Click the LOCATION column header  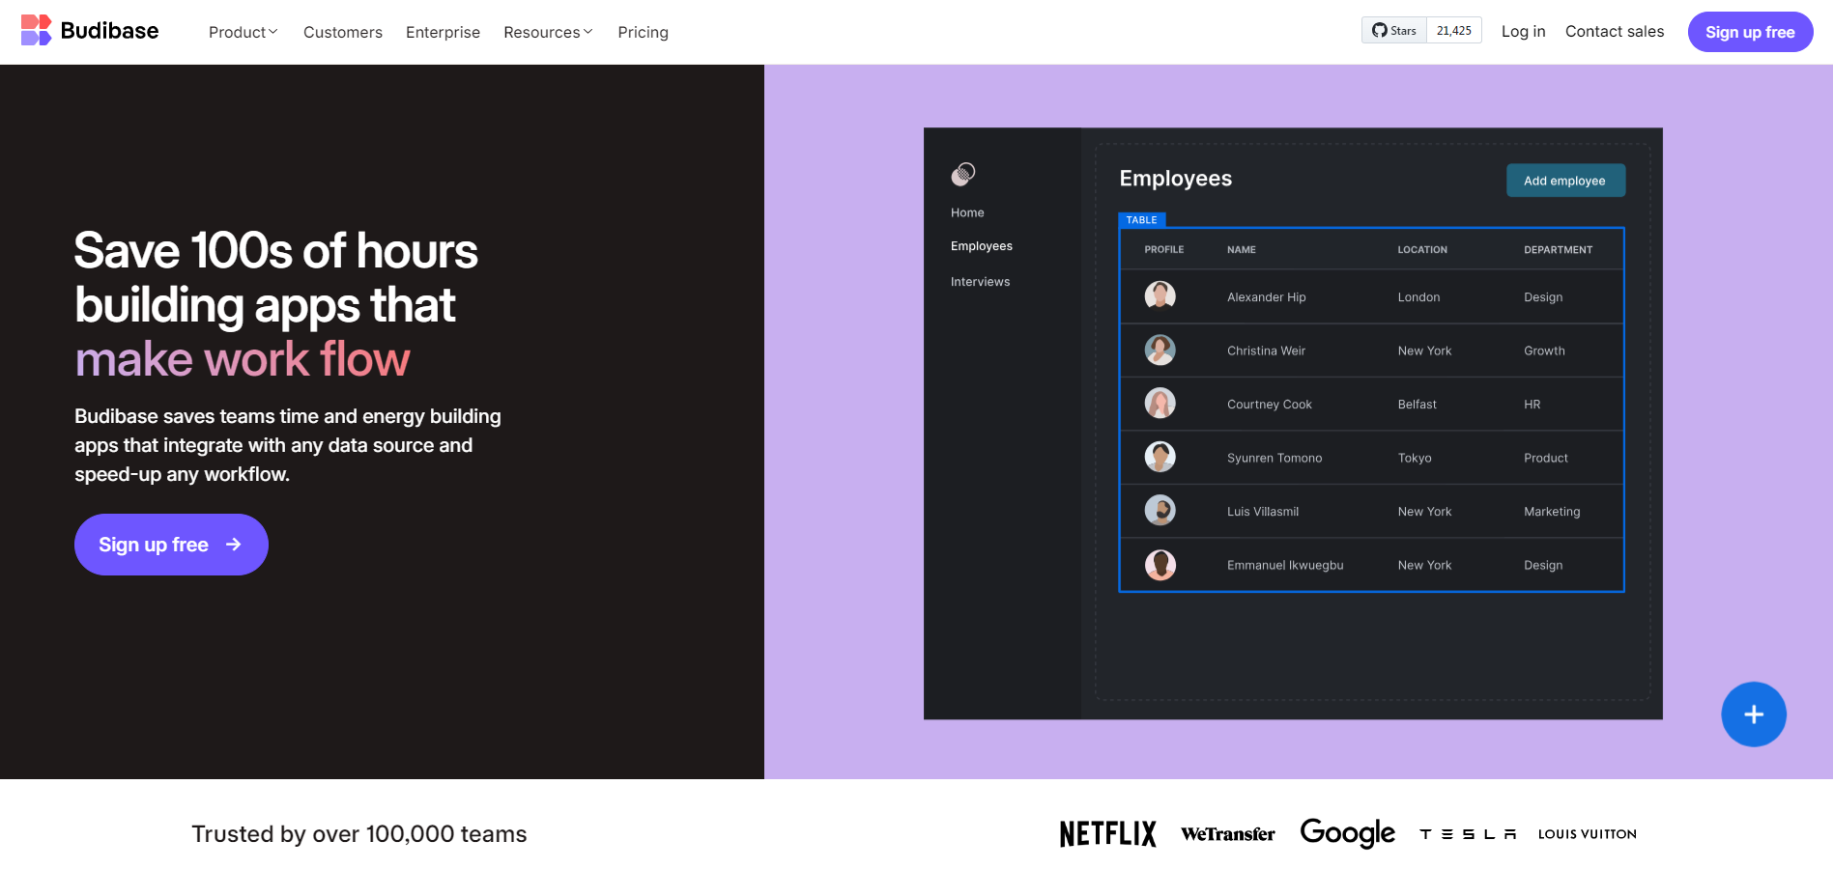(x=1422, y=250)
